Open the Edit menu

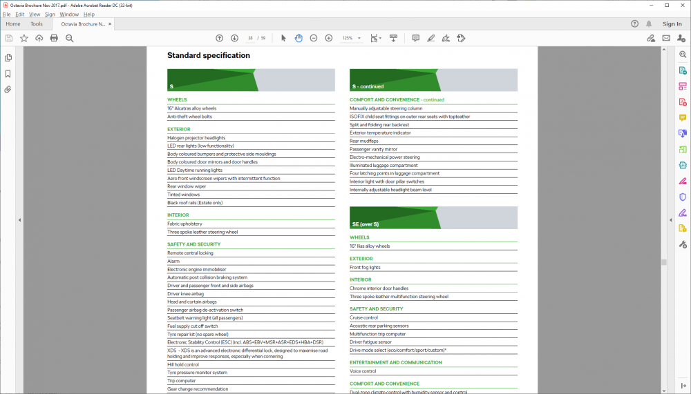19,14
